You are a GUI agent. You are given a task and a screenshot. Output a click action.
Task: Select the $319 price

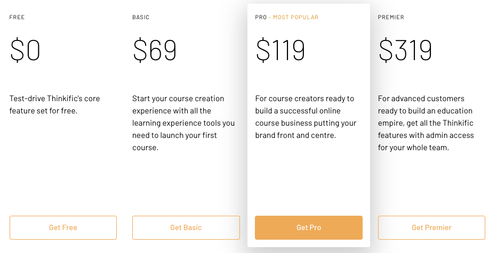coord(405,51)
